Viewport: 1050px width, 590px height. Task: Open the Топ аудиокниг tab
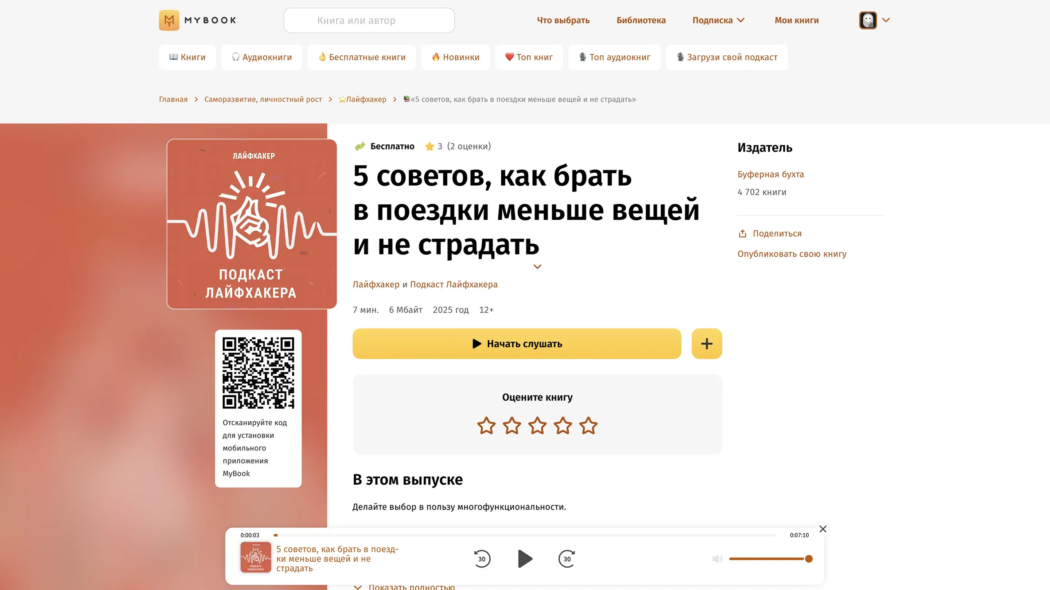point(614,57)
